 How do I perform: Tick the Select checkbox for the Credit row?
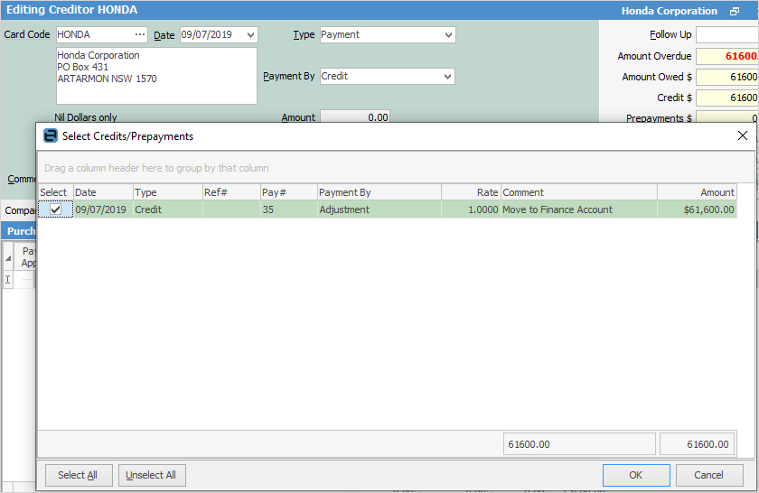point(56,209)
